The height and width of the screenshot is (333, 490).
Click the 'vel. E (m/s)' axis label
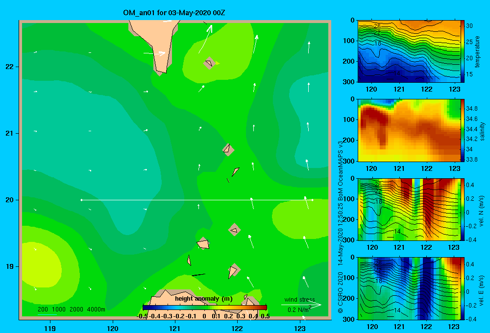(482, 290)
